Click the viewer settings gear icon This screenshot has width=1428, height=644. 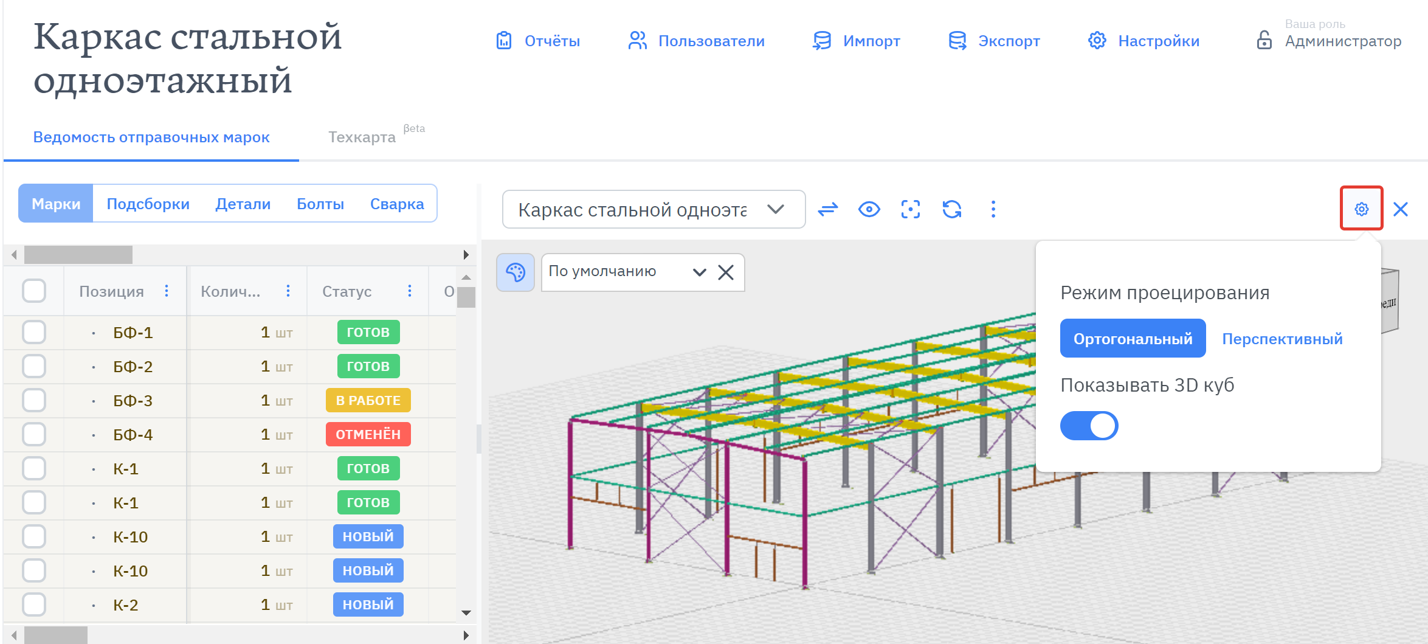point(1362,209)
